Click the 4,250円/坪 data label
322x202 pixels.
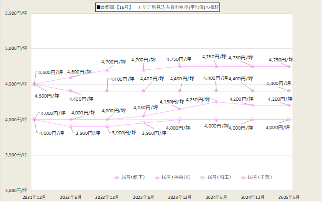click(198, 100)
